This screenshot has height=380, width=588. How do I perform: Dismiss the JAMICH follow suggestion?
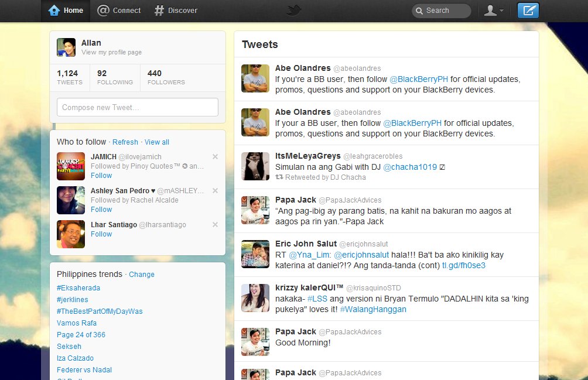215,156
